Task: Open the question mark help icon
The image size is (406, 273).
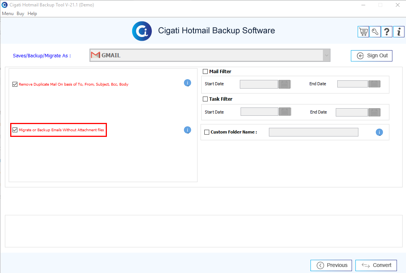Action: tap(387, 32)
